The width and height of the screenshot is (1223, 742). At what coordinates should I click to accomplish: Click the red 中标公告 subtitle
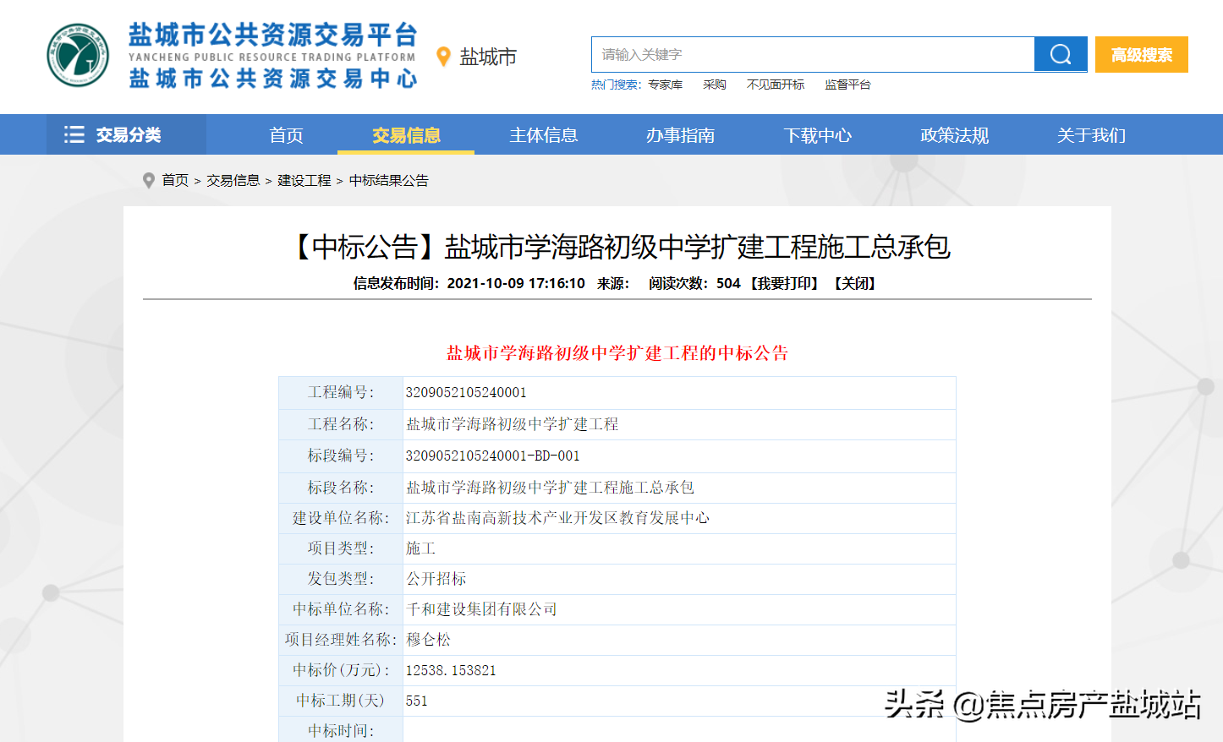click(x=617, y=352)
